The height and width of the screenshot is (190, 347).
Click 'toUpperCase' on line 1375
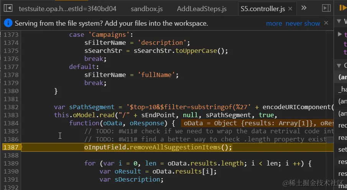click(x=196, y=51)
